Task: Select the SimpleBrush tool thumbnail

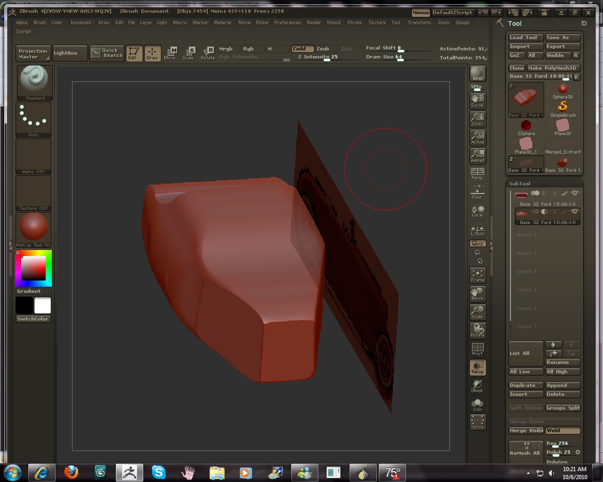Action: click(x=563, y=109)
